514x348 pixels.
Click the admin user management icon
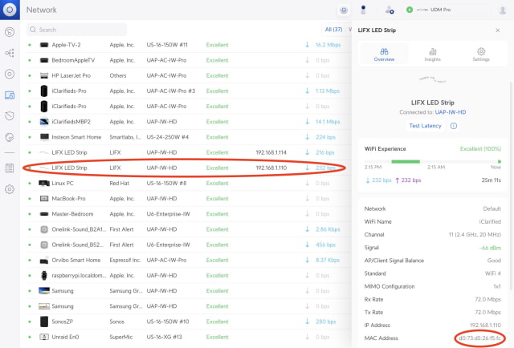point(390,10)
